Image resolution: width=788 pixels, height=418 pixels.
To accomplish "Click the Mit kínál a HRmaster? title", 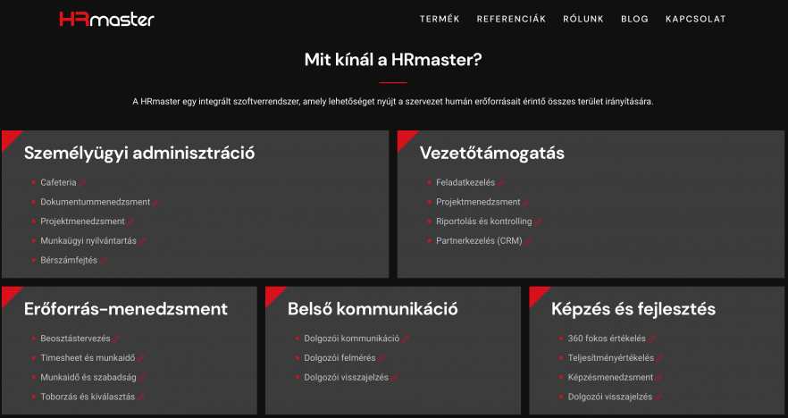I will pyautogui.click(x=393, y=60).
